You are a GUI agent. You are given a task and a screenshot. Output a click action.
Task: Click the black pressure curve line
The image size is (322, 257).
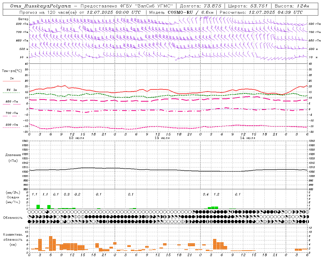pyautogui.click(x=168, y=170)
